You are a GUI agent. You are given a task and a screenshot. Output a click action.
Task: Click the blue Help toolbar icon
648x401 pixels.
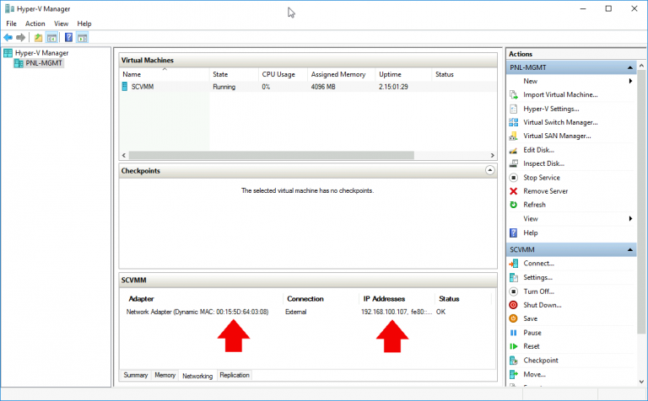pyautogui.click(x=68, y=38)
